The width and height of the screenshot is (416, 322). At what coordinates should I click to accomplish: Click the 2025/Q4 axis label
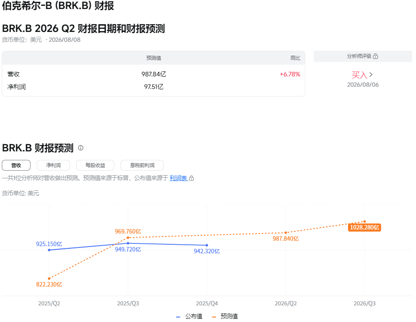[207, 304]
